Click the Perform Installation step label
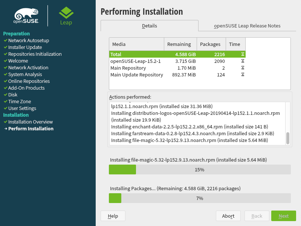The image size is (301, 226). pos(31,129)
